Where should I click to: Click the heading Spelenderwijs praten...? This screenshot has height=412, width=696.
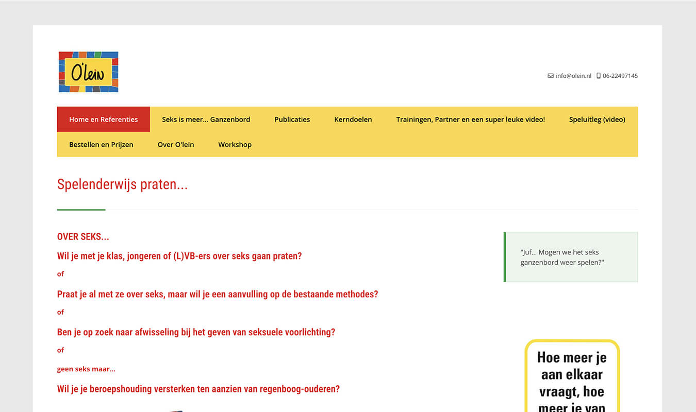tap(122, 184)
